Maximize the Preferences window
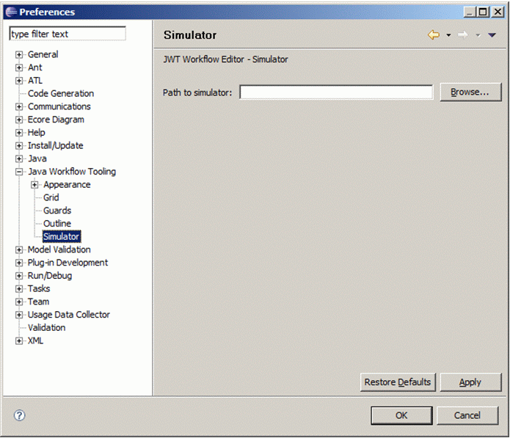 pos(483,12)
